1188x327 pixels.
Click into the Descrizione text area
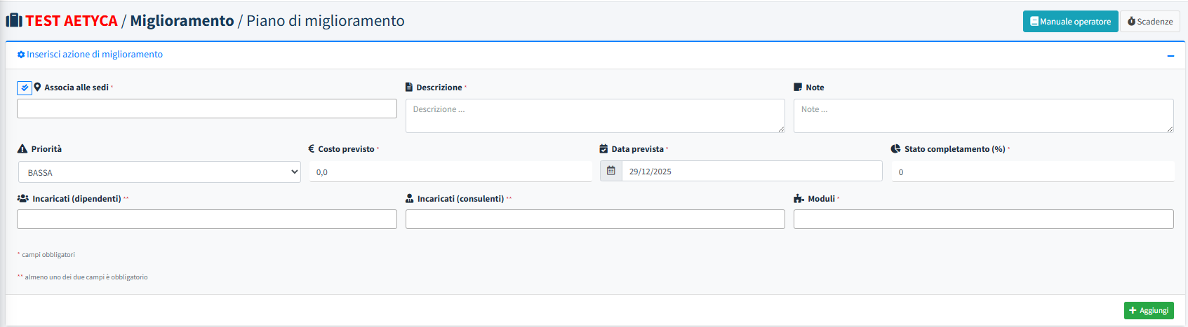coord(594,116)
